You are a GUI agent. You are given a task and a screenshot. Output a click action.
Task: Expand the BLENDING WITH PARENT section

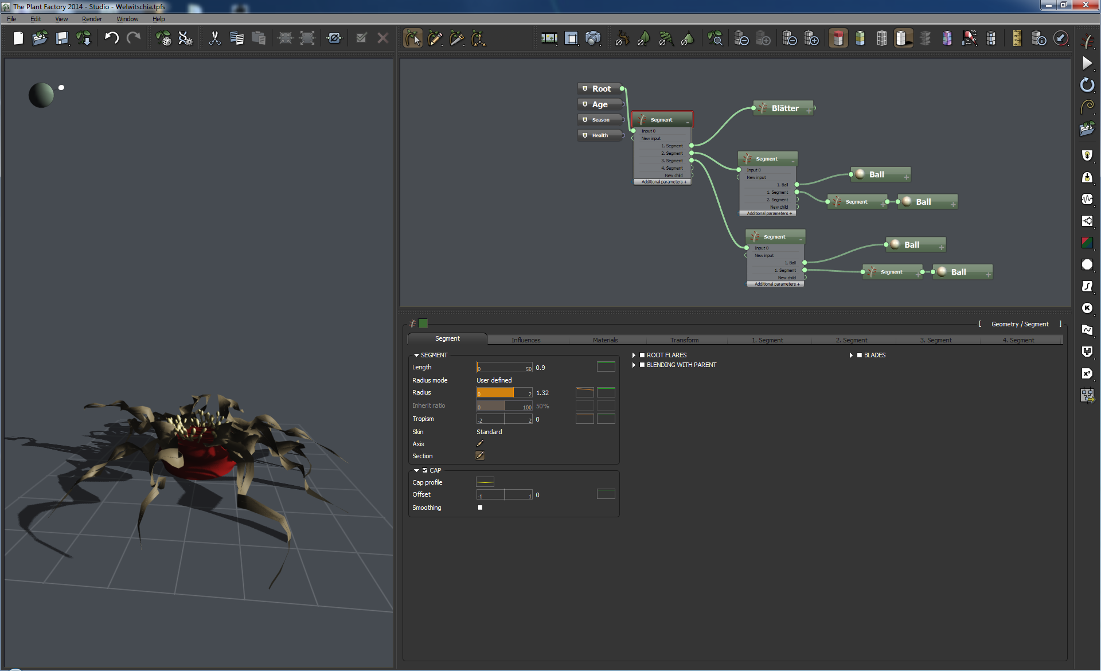[634, 365]
